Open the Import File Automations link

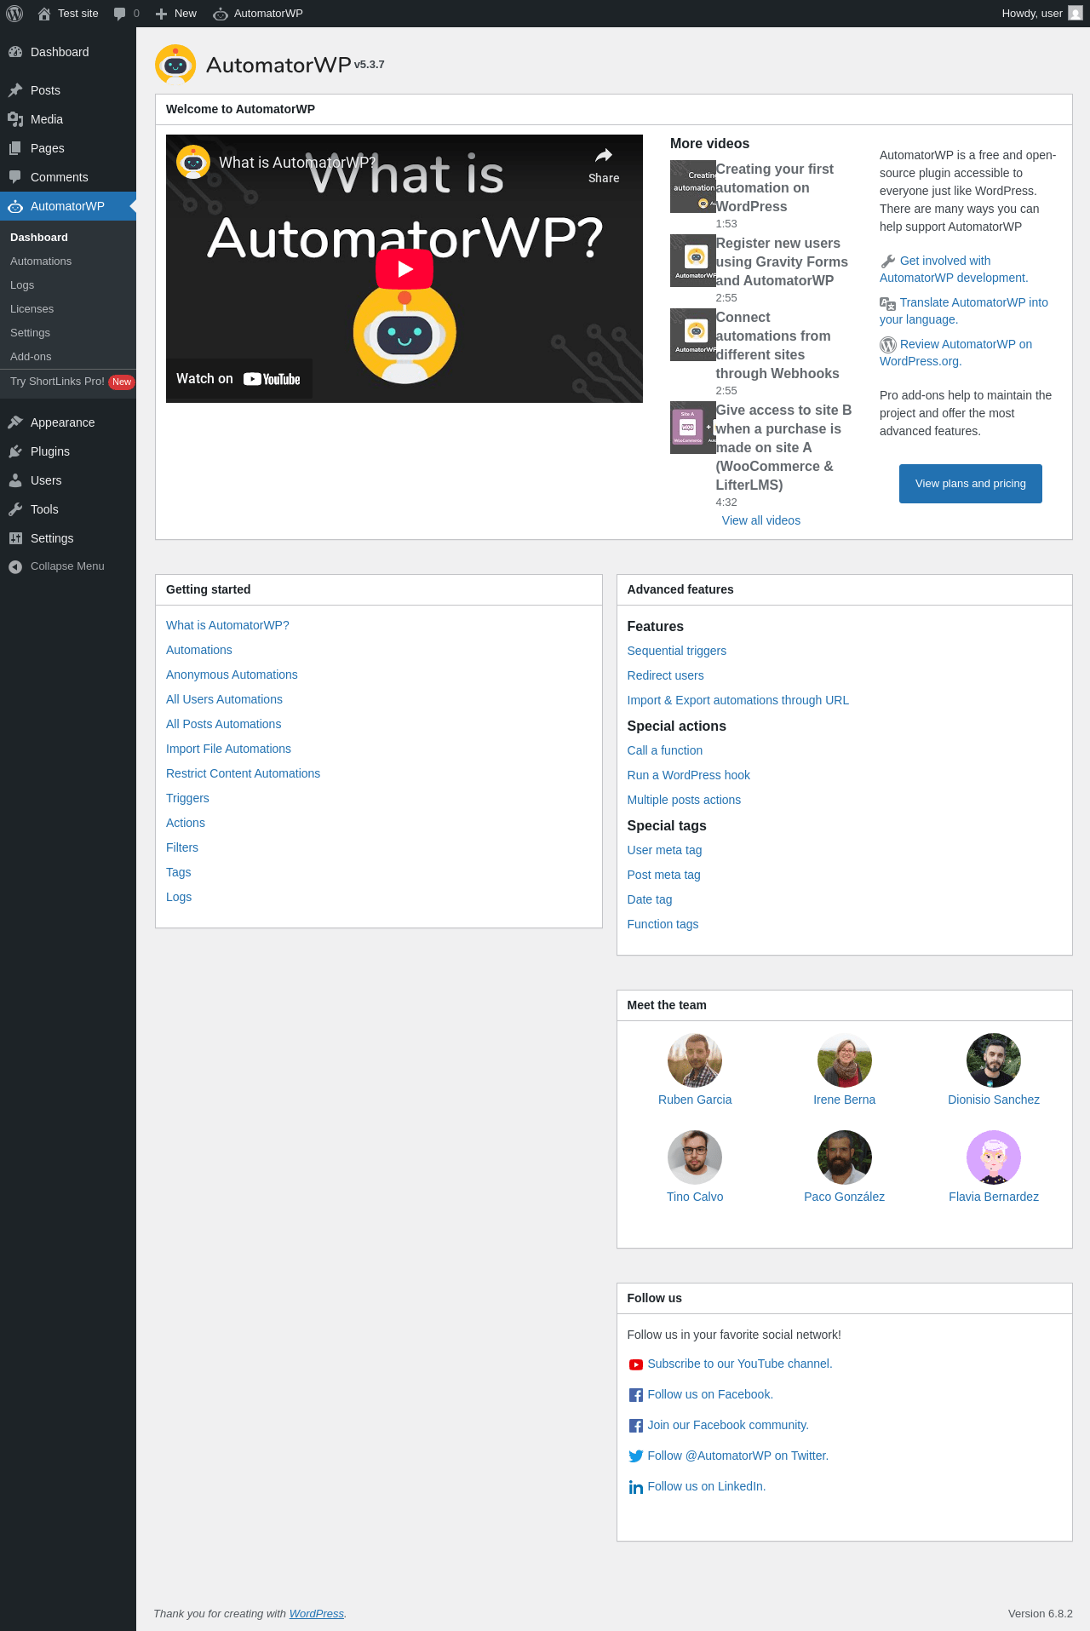228,749
